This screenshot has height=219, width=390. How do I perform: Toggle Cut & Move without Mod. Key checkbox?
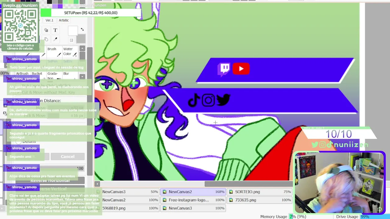click(19, 92)
